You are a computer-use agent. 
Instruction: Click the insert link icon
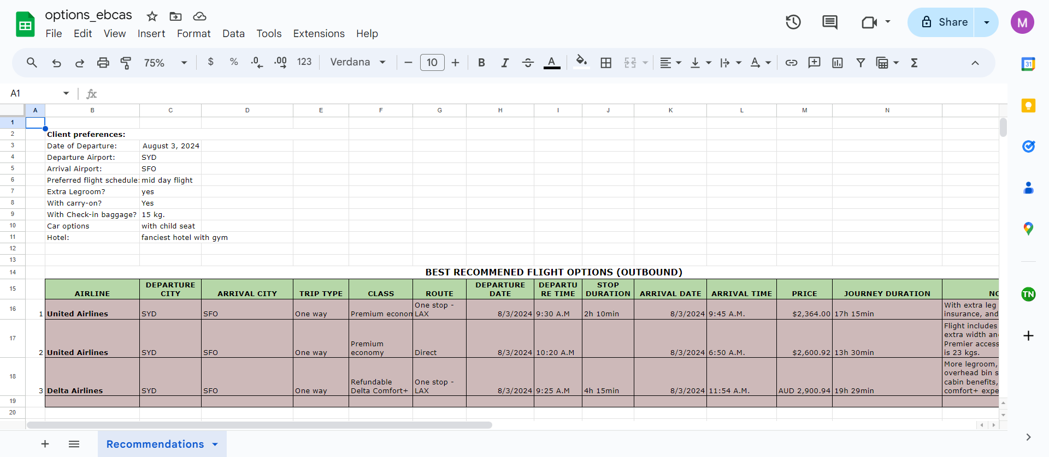coord(791,63)
